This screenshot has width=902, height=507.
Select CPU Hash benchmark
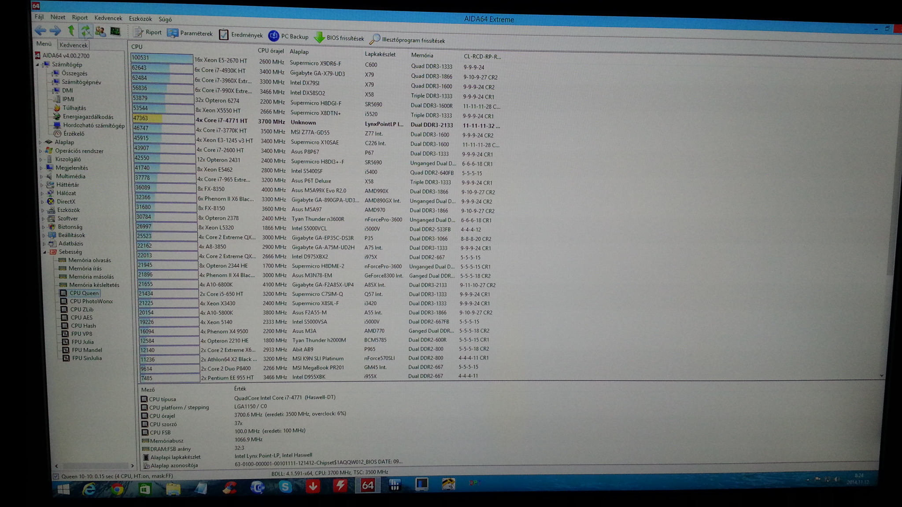[x=83, y=326]
